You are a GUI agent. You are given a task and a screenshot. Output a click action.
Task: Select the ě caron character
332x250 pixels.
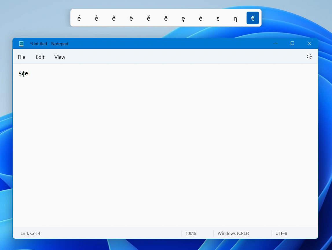[148, 18]
